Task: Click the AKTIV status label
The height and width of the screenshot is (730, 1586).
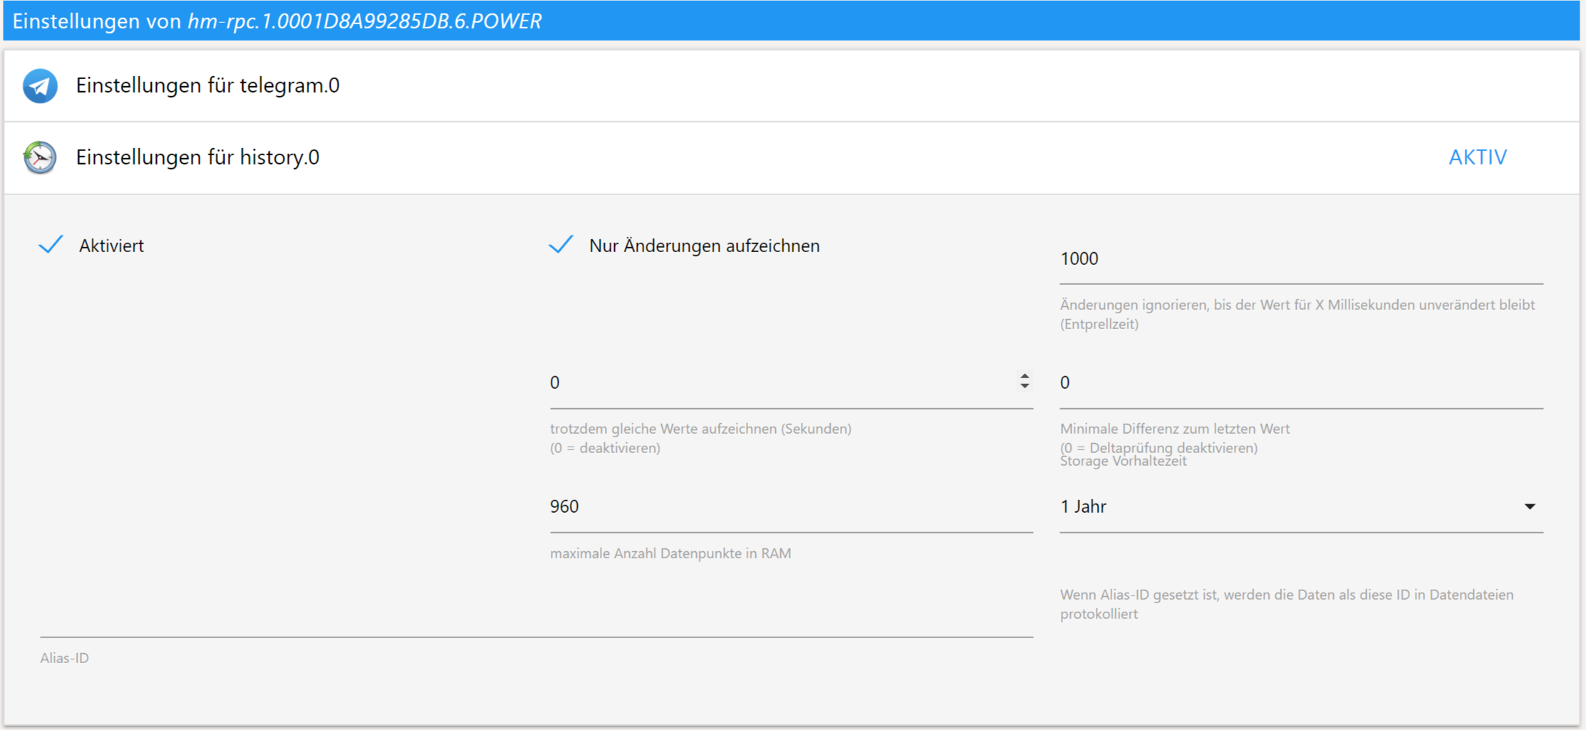Action: (1477, 157)
